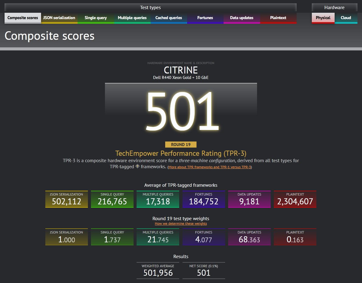362x283 pixels.
Task: Click the Data updates average 9,181 box
Action: [249, 199]
